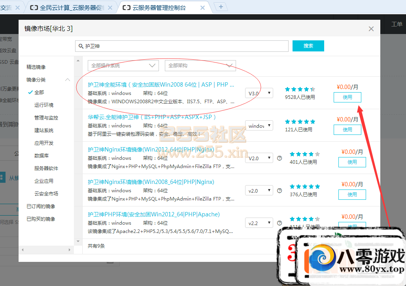Close the 云服务器管理控制台 browser tab

[202, 8]
